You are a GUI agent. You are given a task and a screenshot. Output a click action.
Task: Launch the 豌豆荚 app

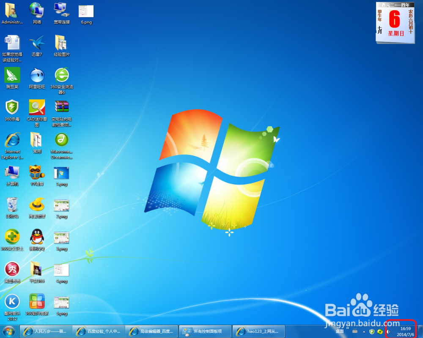coord(12,78)
